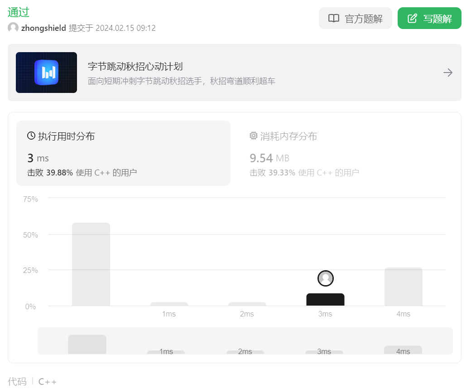Click the 3 ms runtime value

[38, 158]
